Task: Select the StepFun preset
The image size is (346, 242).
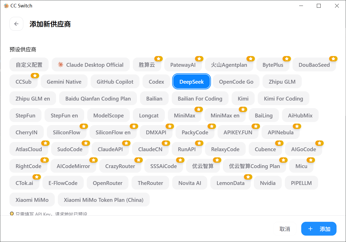Action: (25, 115)
